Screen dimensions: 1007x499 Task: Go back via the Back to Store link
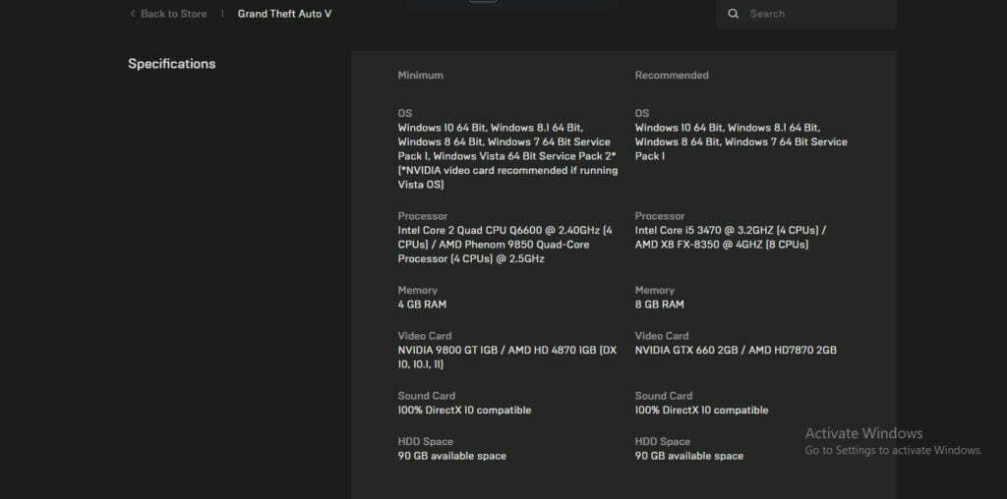[173, 14]
